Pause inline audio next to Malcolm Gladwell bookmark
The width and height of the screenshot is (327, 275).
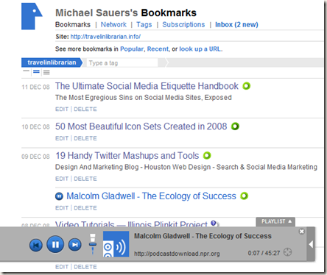59,196
